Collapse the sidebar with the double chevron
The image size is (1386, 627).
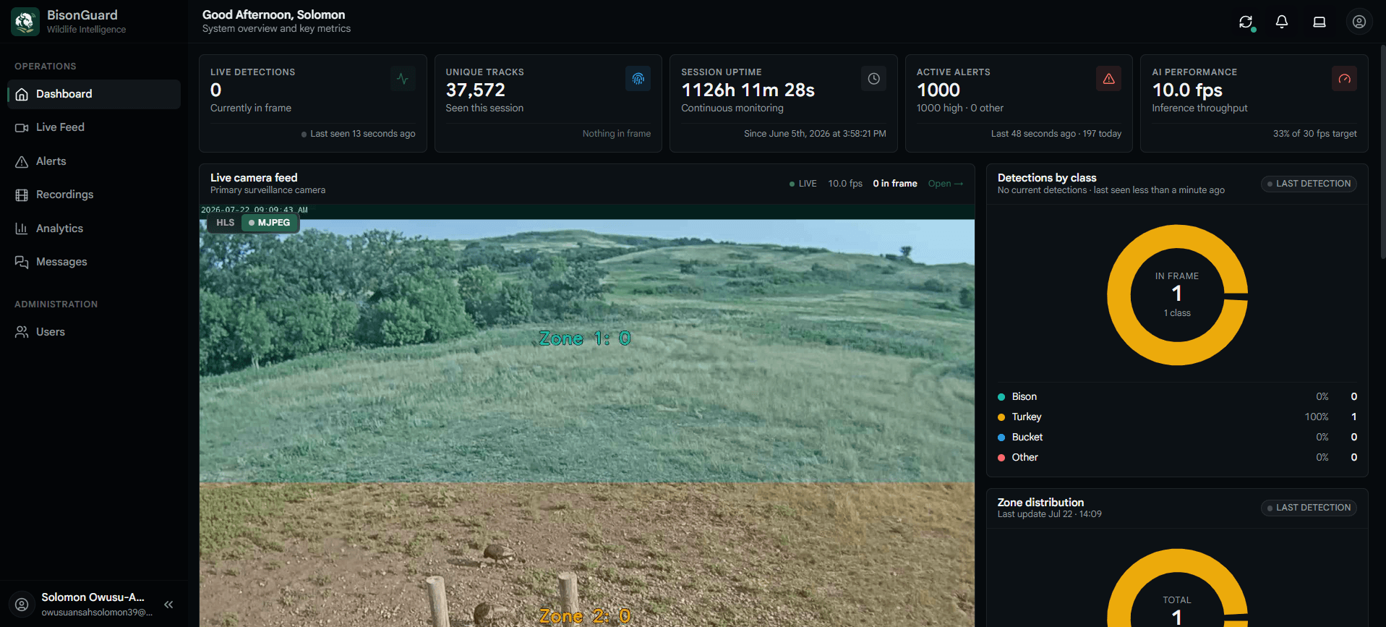(x=168, y=605)
